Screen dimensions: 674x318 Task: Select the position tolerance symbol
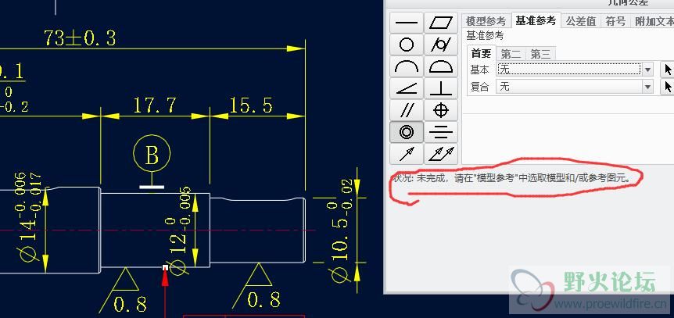441,110
